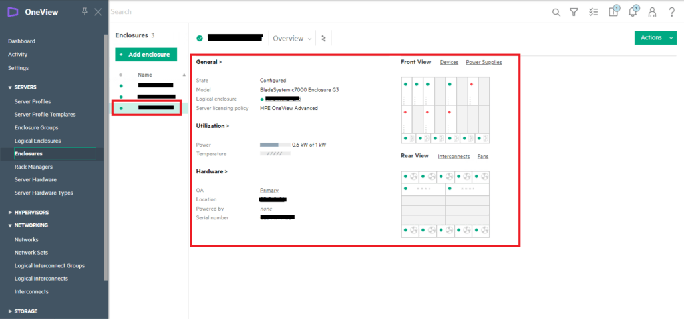Image resolution: width=684 pixels, height=320 pixels.
Task: Click the Devices link in Front View
Action: pos(449,62)
